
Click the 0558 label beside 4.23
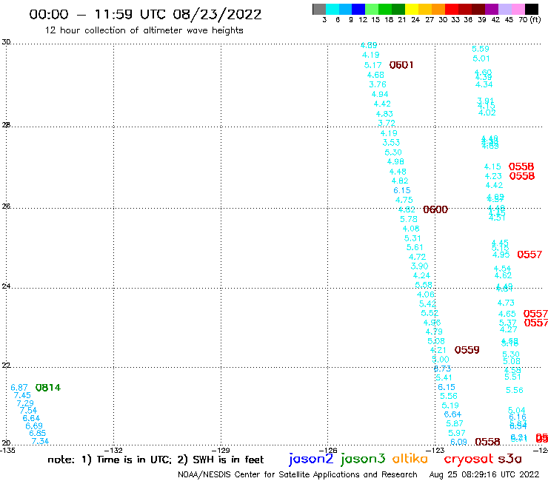pyautogui.click(x=522, y=176)
